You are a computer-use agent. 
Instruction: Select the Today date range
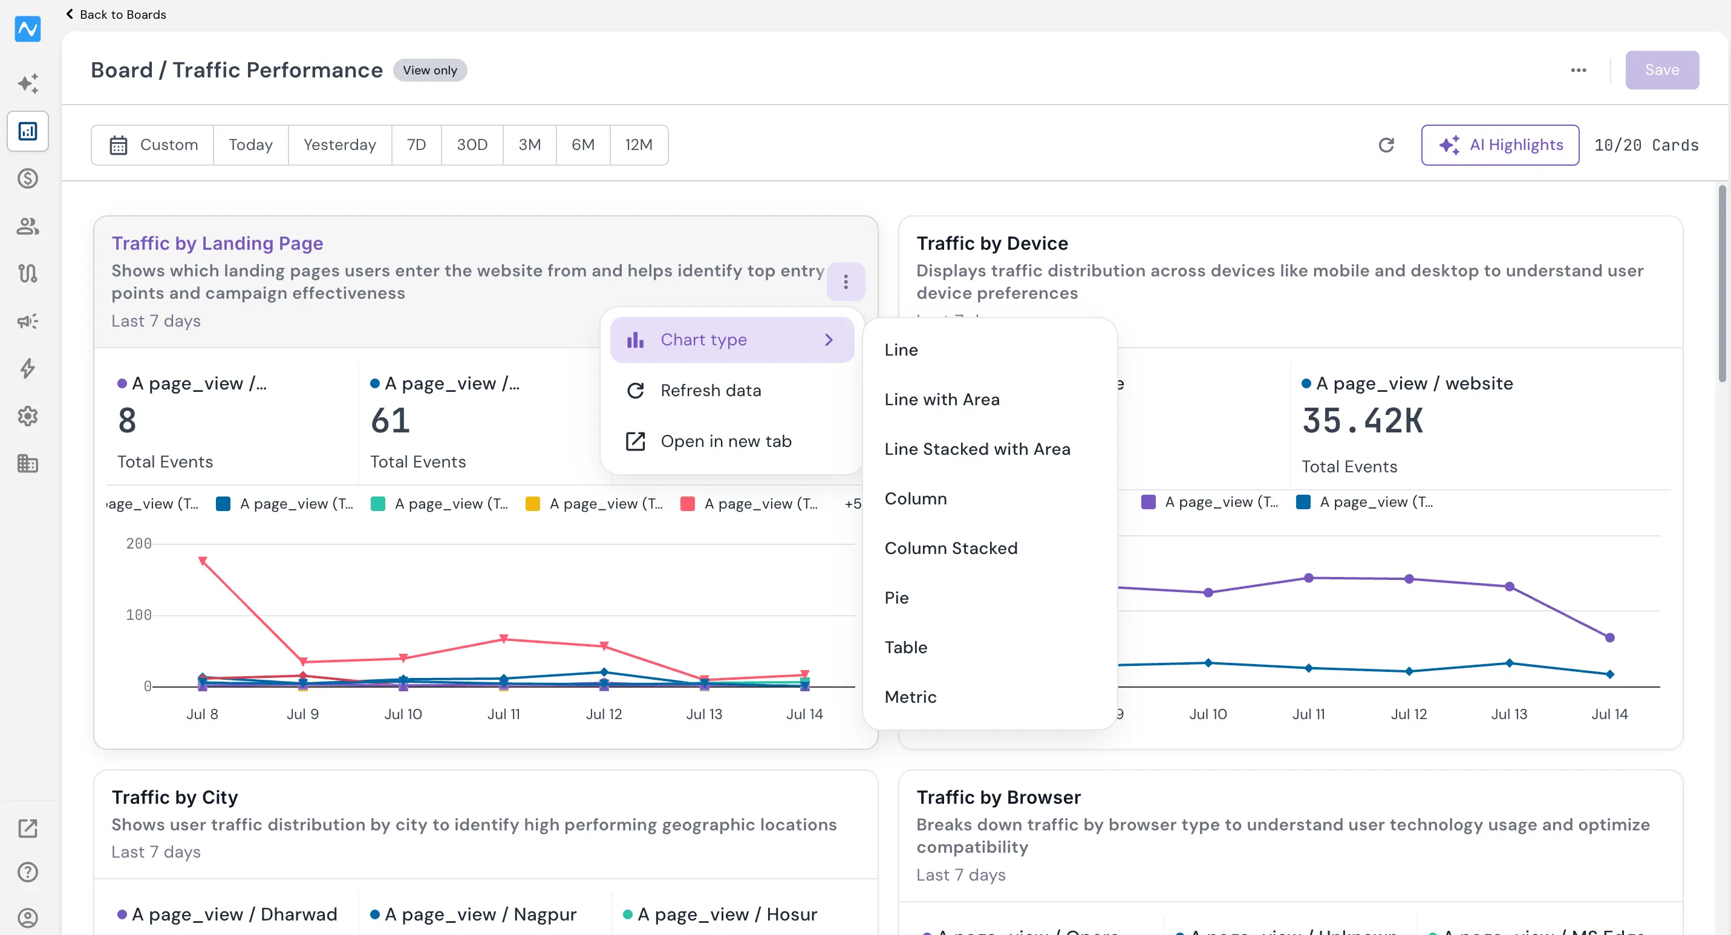pos(250,145)
